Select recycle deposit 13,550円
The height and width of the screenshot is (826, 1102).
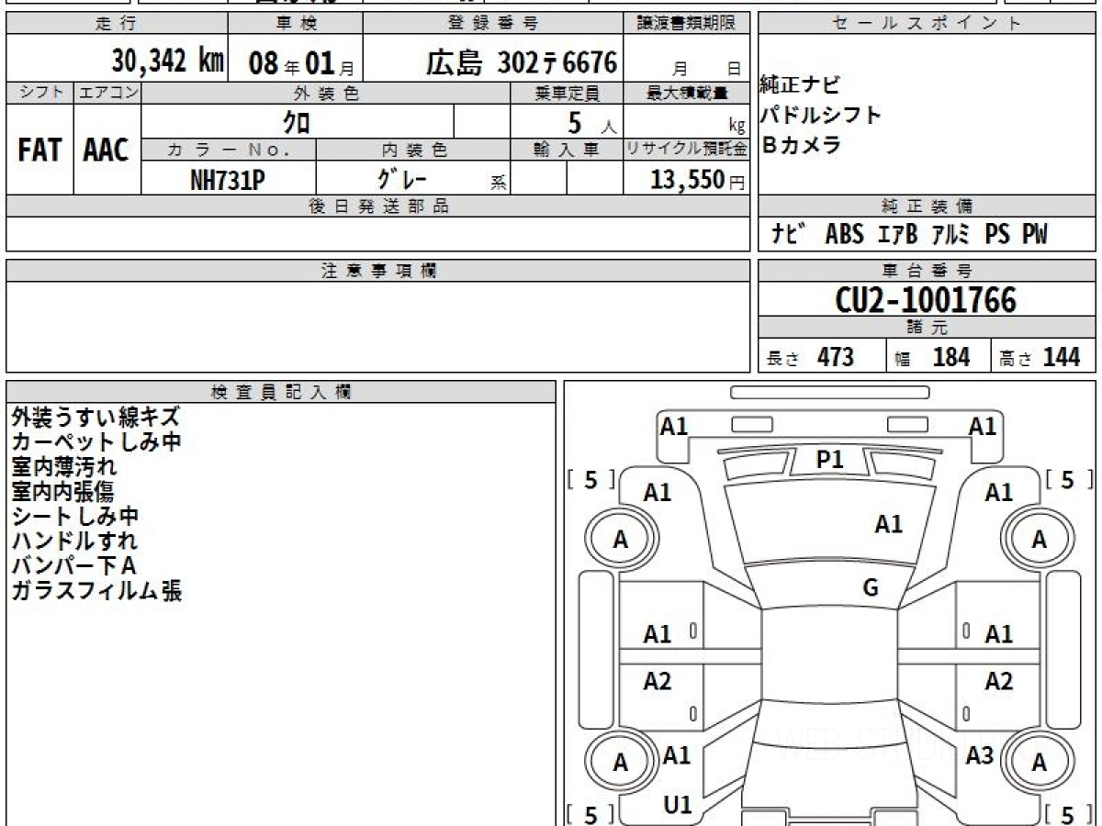click(698, 180)
